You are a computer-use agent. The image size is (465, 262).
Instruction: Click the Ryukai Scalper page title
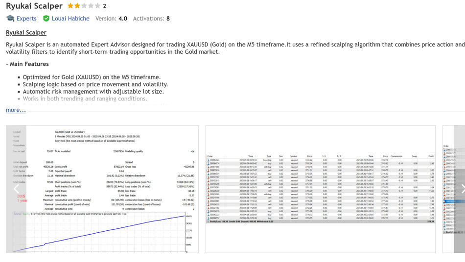click(34, 6)
